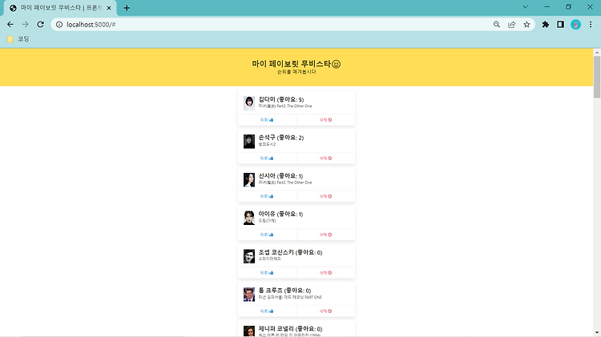This screenshot has width=601, height=337.
Task: Click the scrollbar up arrow
Action: coord(597,52)
